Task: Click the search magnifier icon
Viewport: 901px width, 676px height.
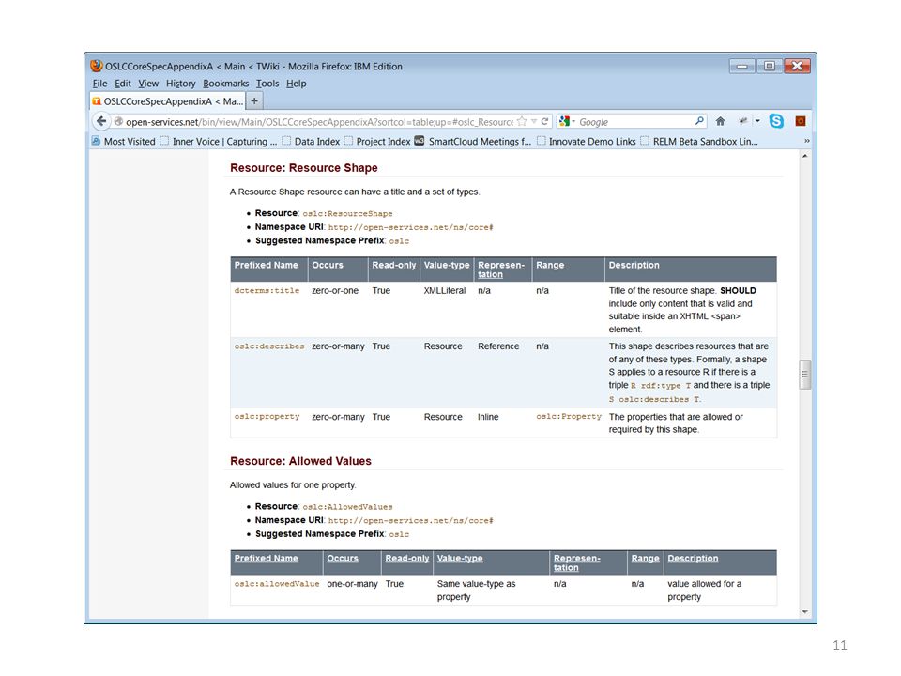Action: coord(698,121)
